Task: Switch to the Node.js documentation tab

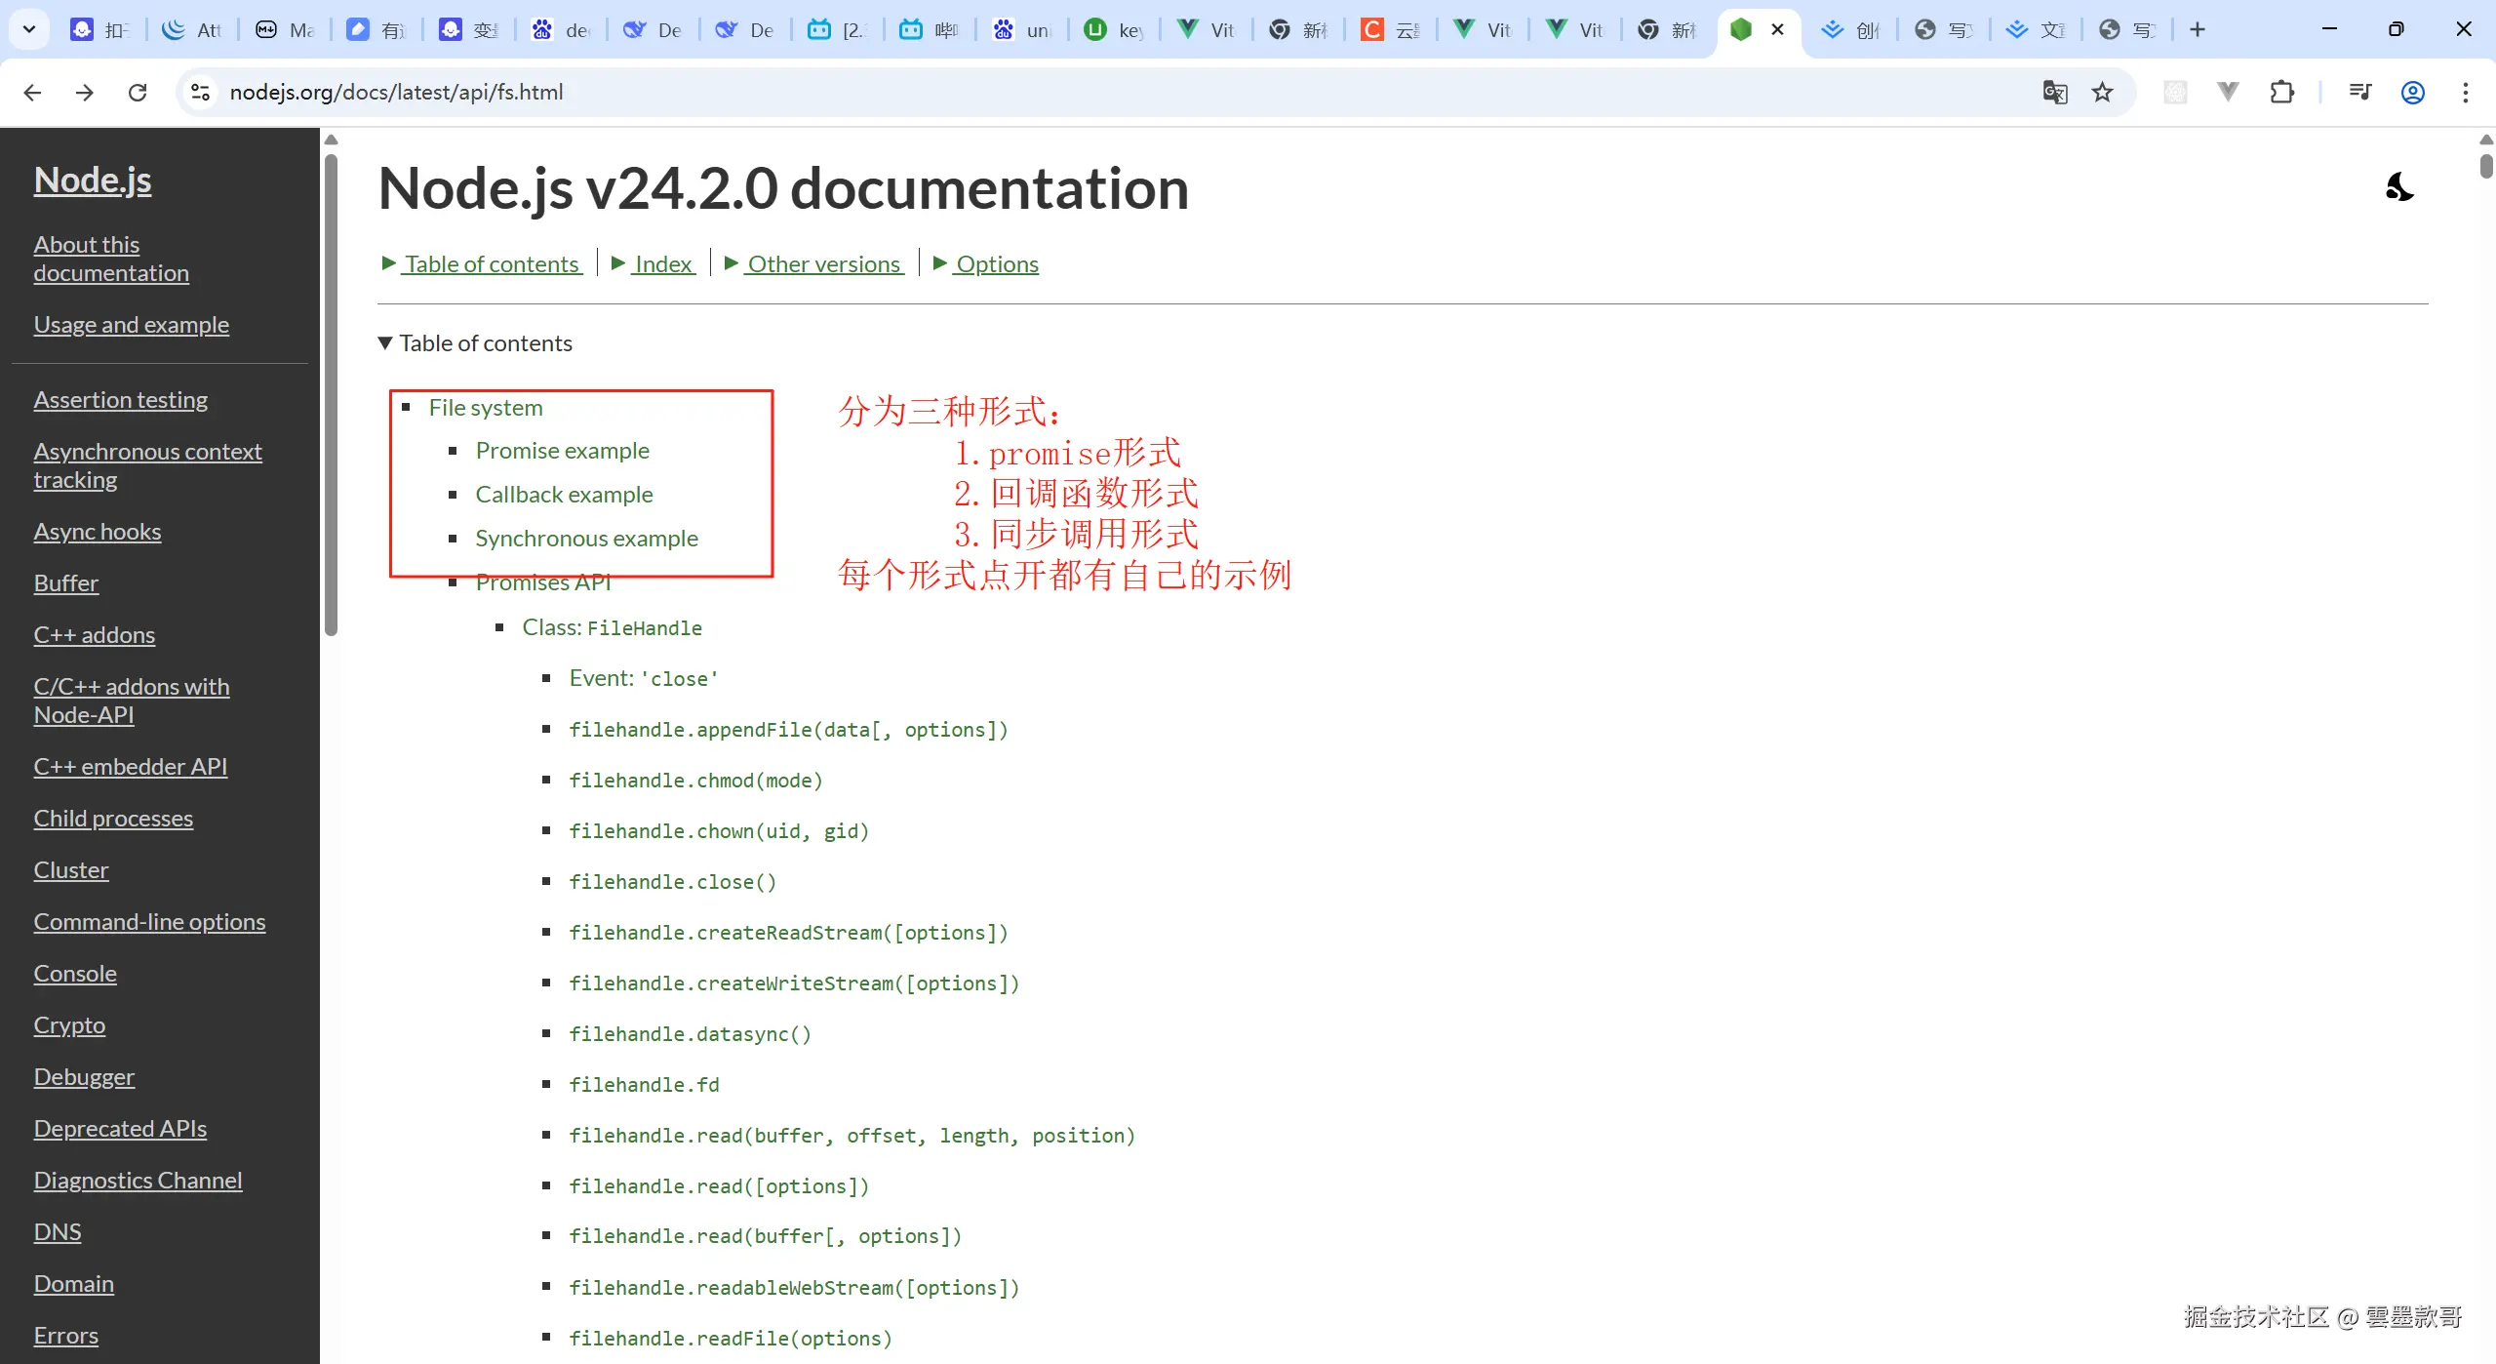Action: click(x=1742, y=29)
